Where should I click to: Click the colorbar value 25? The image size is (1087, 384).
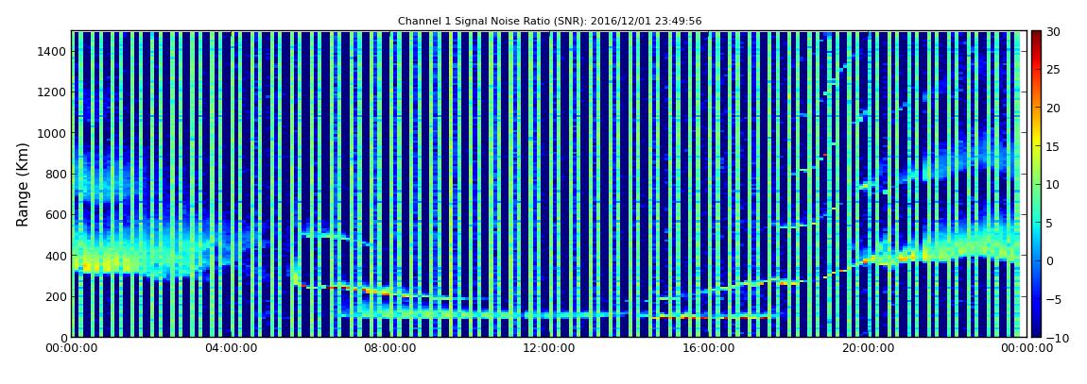[1054, 70]
